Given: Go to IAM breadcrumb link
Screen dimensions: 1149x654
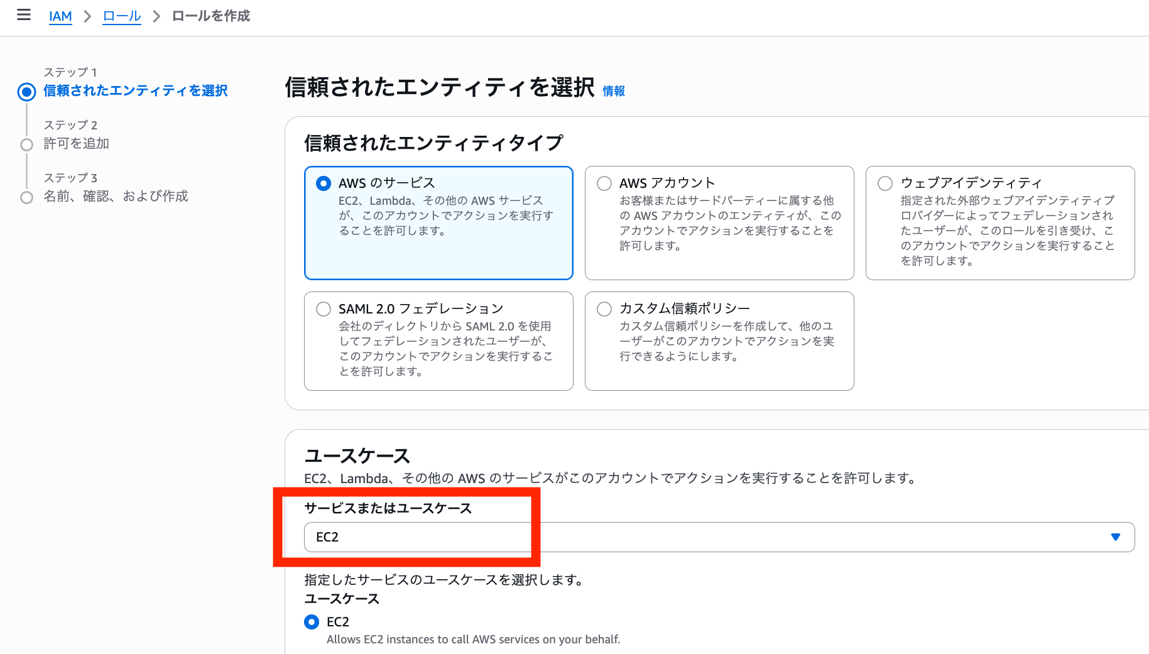Looking at the screenshot, I should (x=60, y=16).
